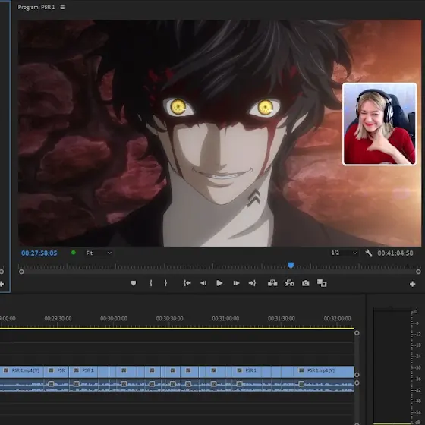This screenshot has width=425, height=425.
Task: Add a marker with the Add Marker button
Action: (x=134, y=283)
